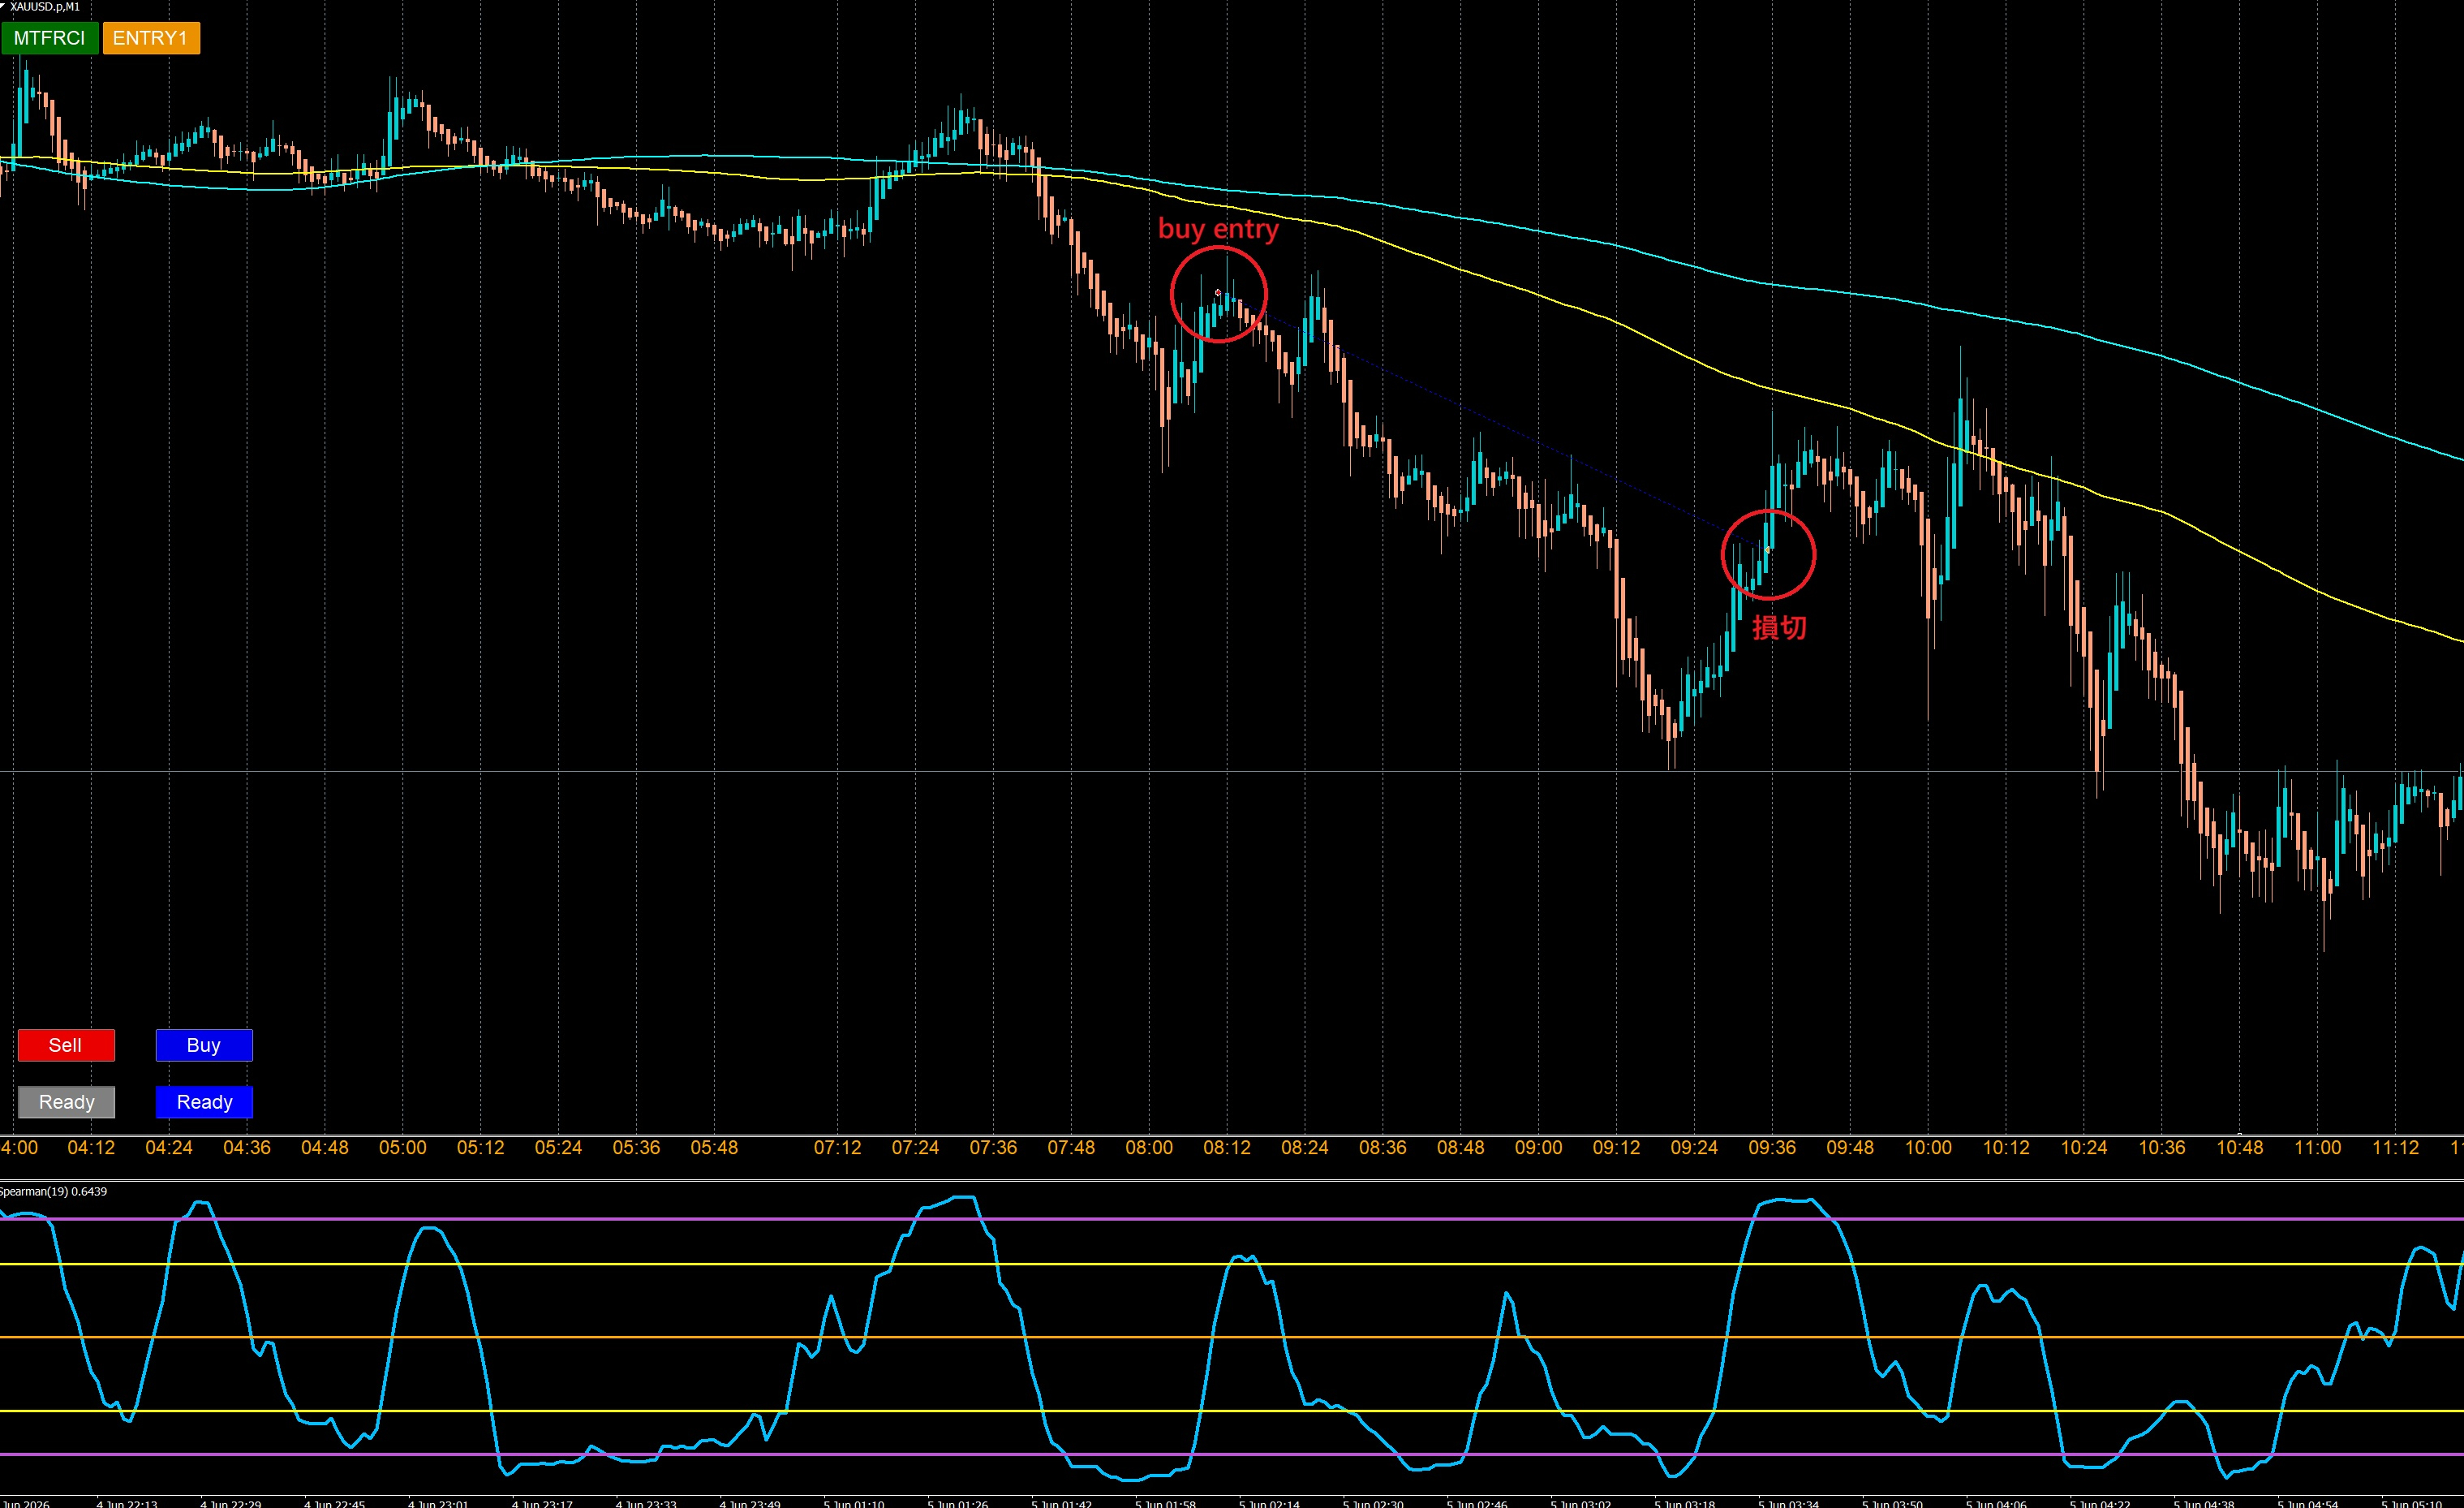Click the blue Buy button
Viewport: 2464px width, 1508px height.
tap(204, 1045)
